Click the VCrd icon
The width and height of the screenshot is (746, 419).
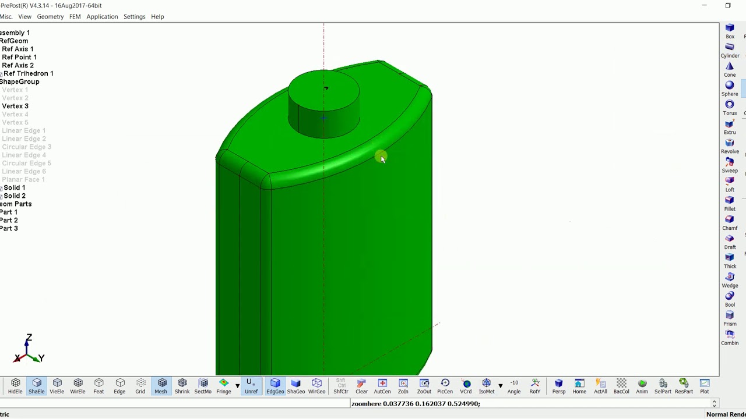466,386
